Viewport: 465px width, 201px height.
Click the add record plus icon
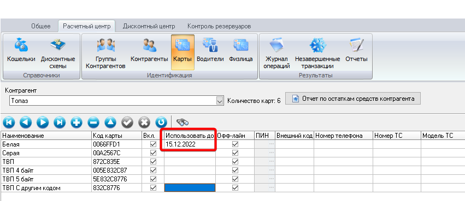[x=76, y=122]
